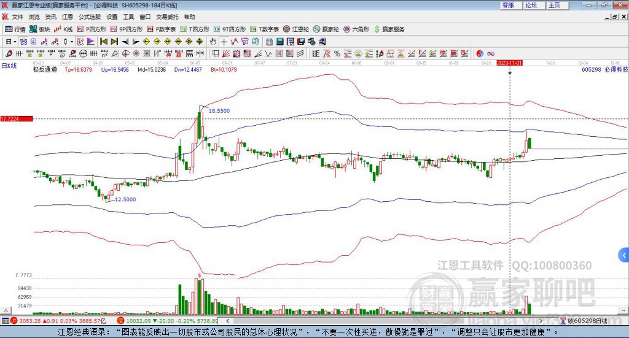Click the volume pane up-triangle button

(6, 310)
